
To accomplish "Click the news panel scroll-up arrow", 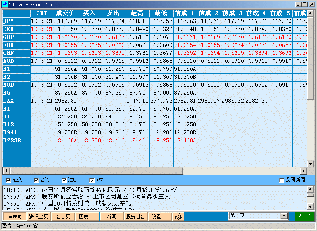I will click(x=311, y=190).
